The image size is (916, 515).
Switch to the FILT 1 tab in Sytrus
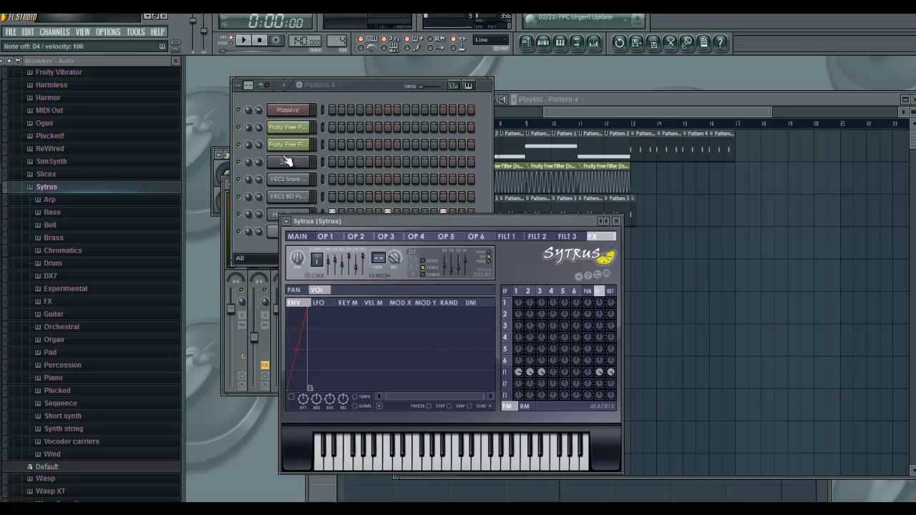(x=506, y=237)
